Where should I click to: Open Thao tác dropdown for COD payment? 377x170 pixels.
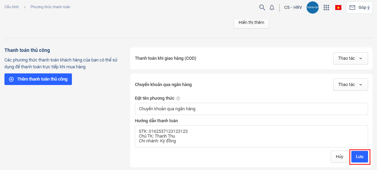coord(350,58)
